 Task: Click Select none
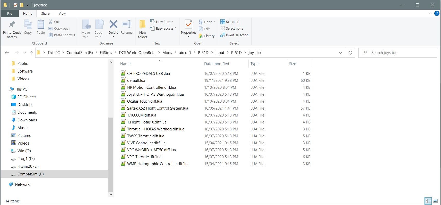click(232, 29)
